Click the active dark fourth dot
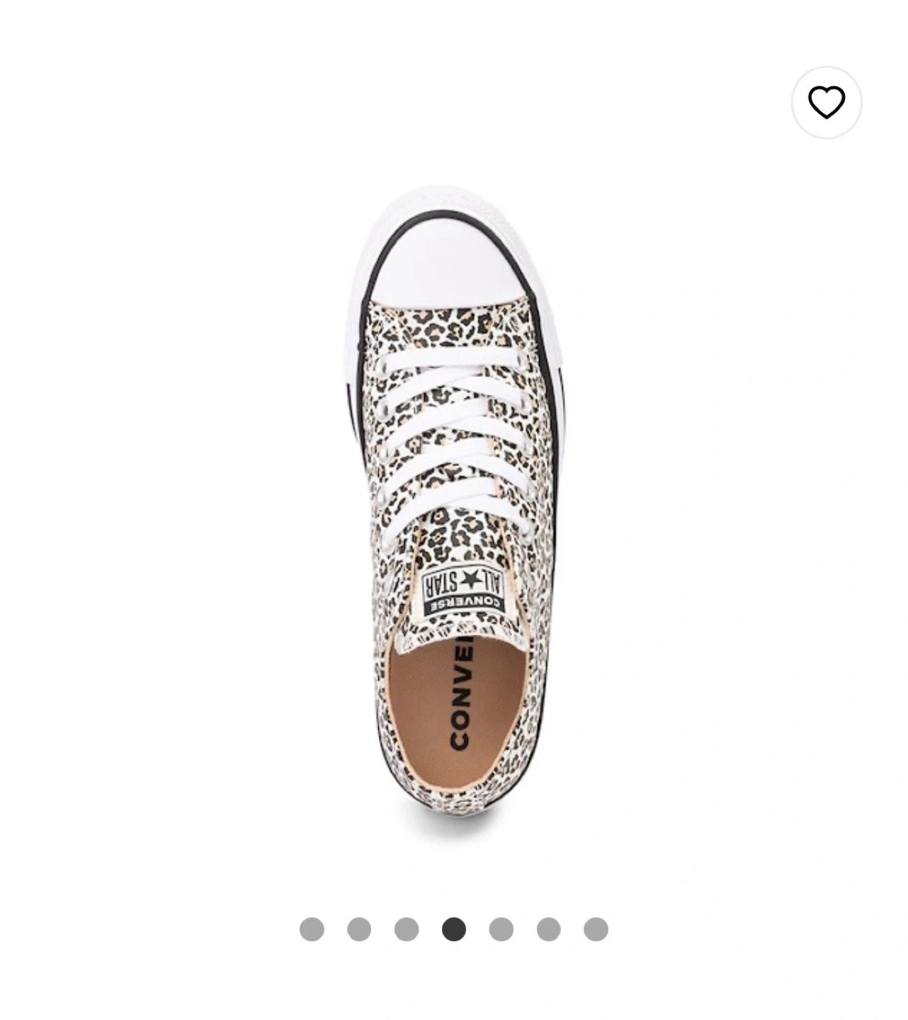 [454, 929]
